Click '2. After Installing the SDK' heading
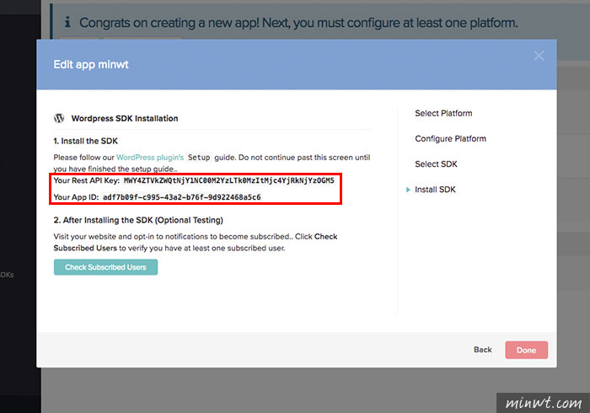This screenshot has height=413, width=590. (x=138, y=220)
